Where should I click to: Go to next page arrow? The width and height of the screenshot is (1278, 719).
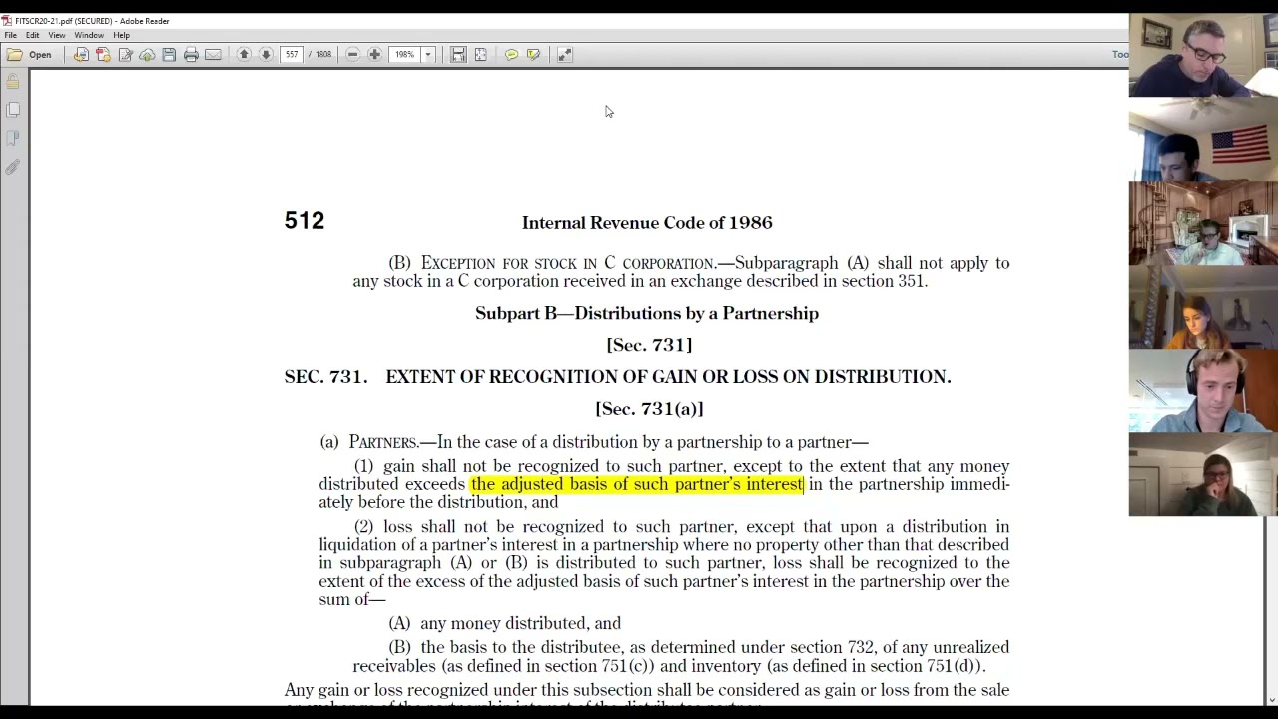(x=266, y=55)
